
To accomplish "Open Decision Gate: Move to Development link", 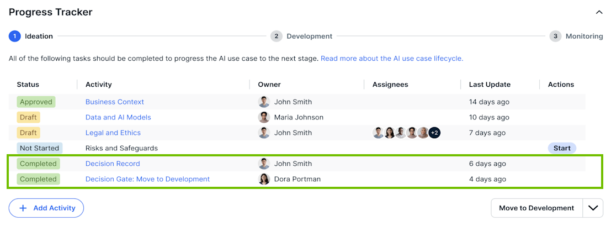I will (x=147, y=179).
